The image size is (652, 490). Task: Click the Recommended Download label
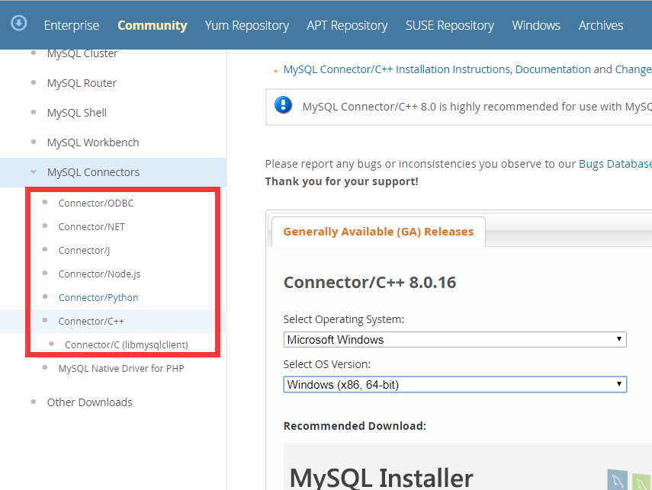pos(355,426)
